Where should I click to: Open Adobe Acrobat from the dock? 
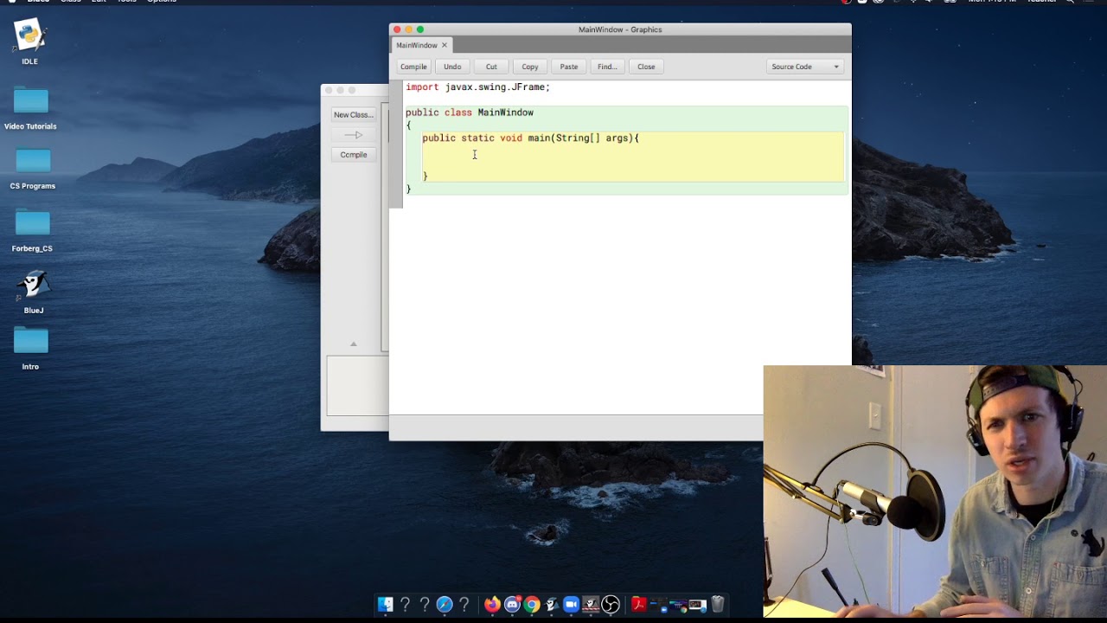639,605
